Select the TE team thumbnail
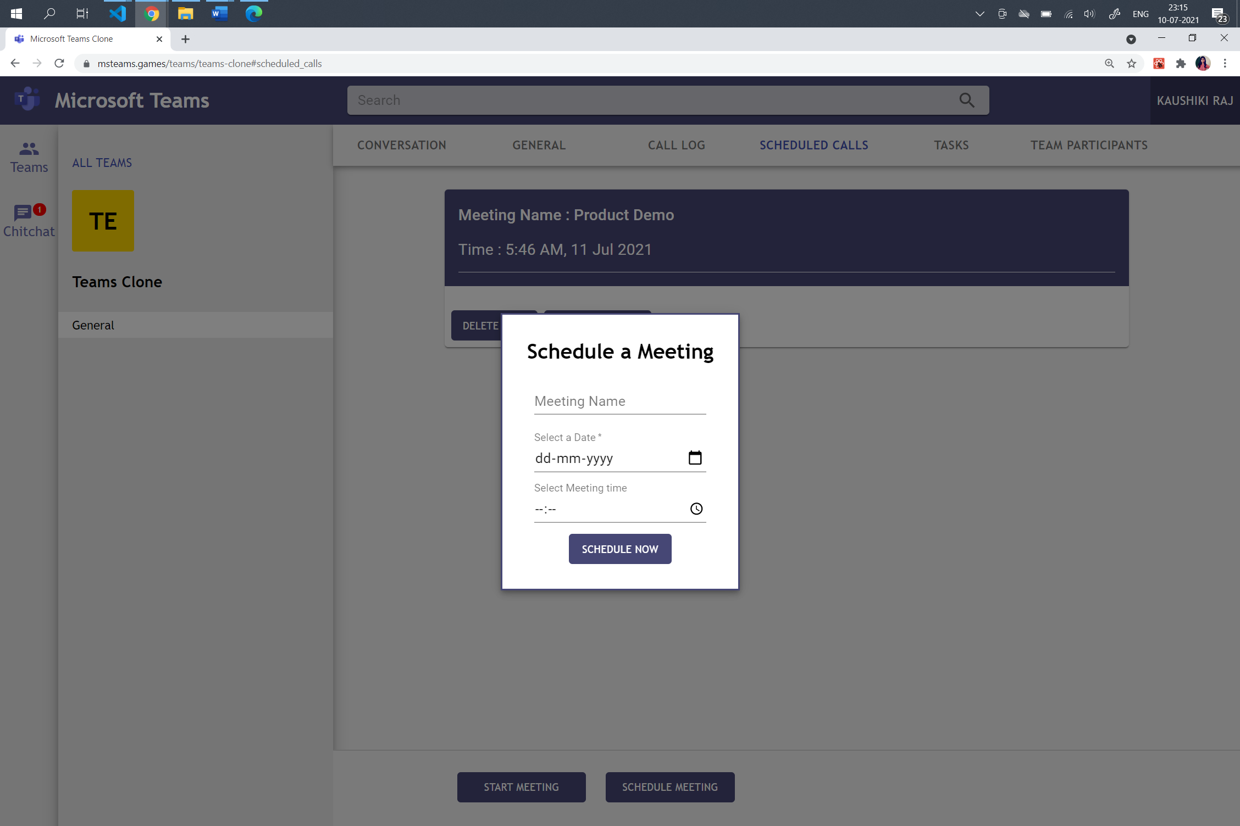 (x=102, y=220)
